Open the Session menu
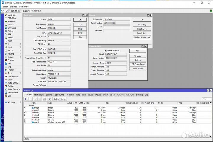The width and height of the screenshot is (213, 142). (x=5, y=6)
